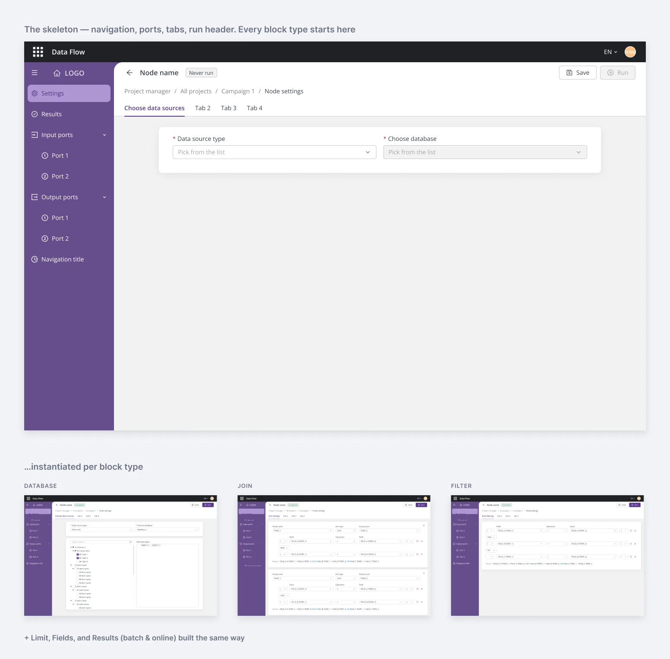
Task: Open the app grid menu icon
Action: (x=38, y=52)
